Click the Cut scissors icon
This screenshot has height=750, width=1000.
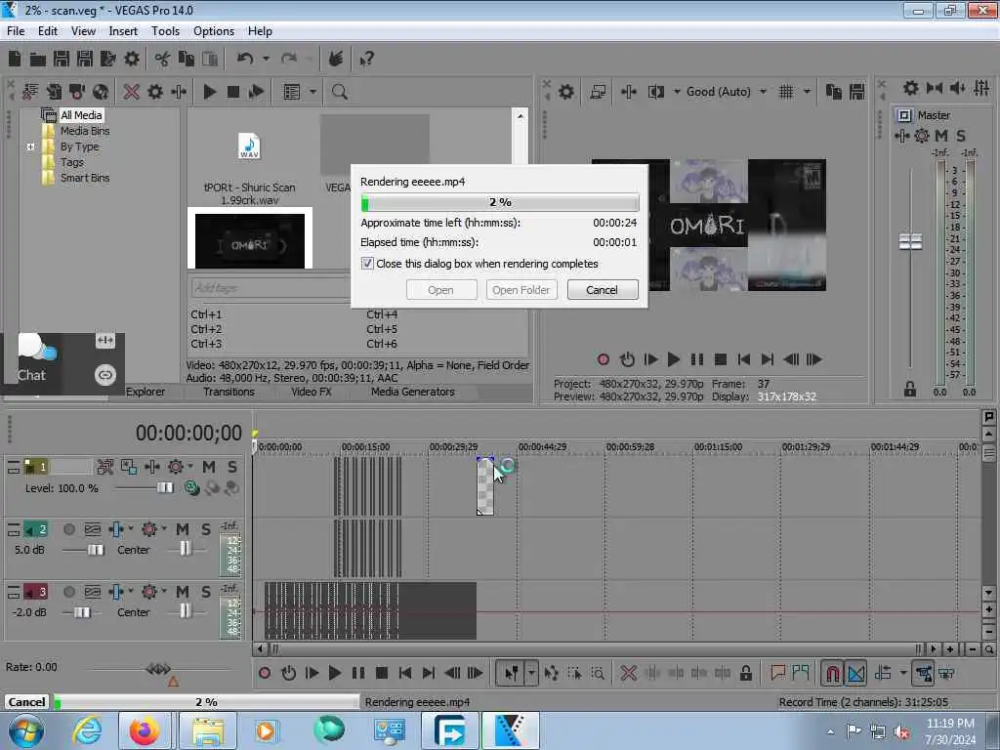coord(162,60)
